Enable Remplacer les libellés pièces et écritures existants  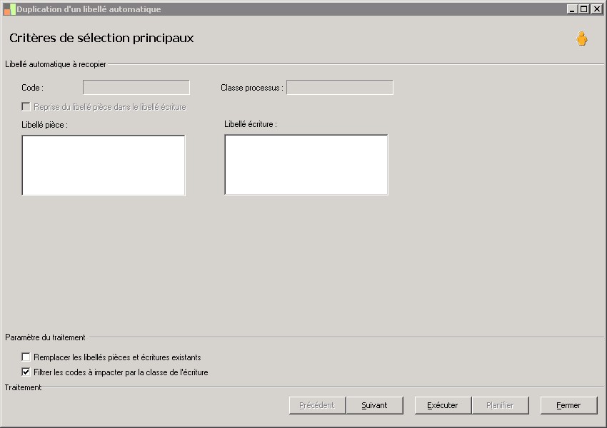tap(26, 357)
